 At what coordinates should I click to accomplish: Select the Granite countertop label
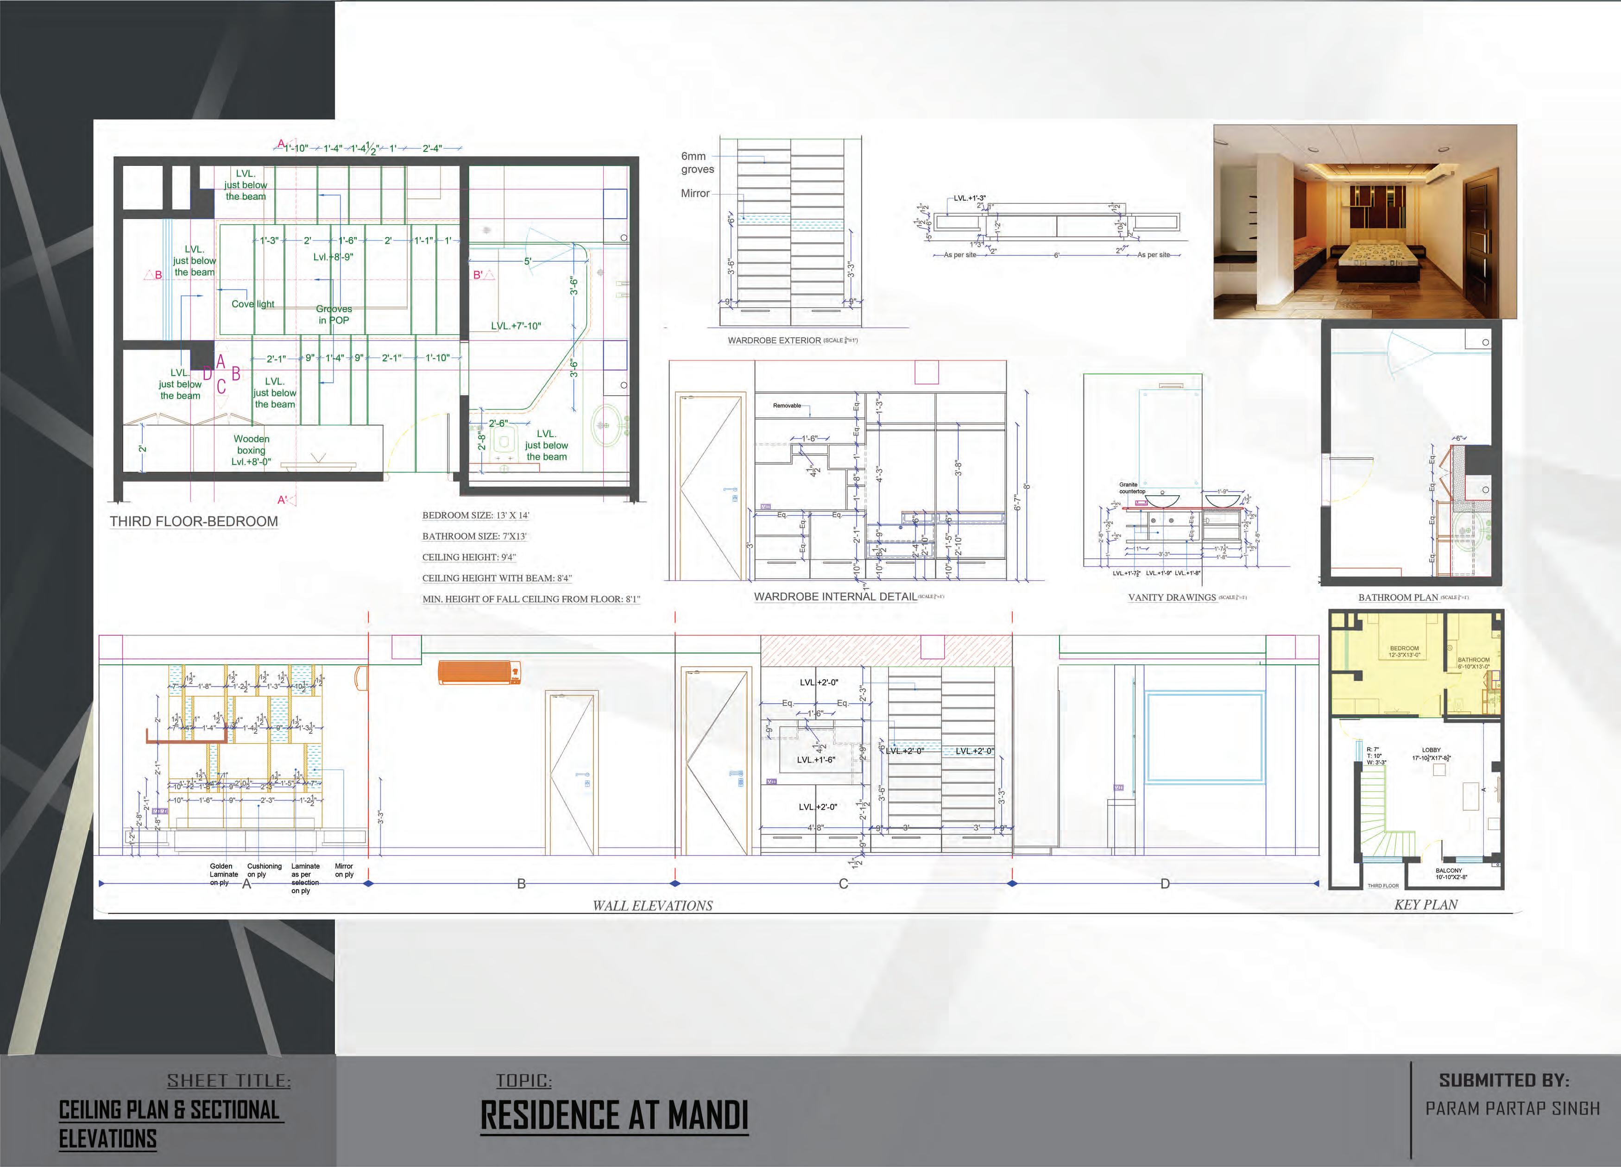coord(1131,488)
